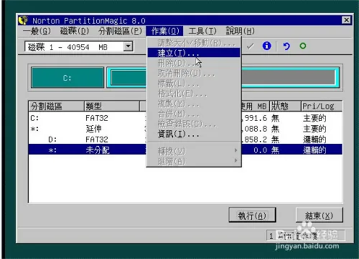Screen dimensions: 359x259
Task: Click 標籤(L)... menu entry
Action: (194, 84)
